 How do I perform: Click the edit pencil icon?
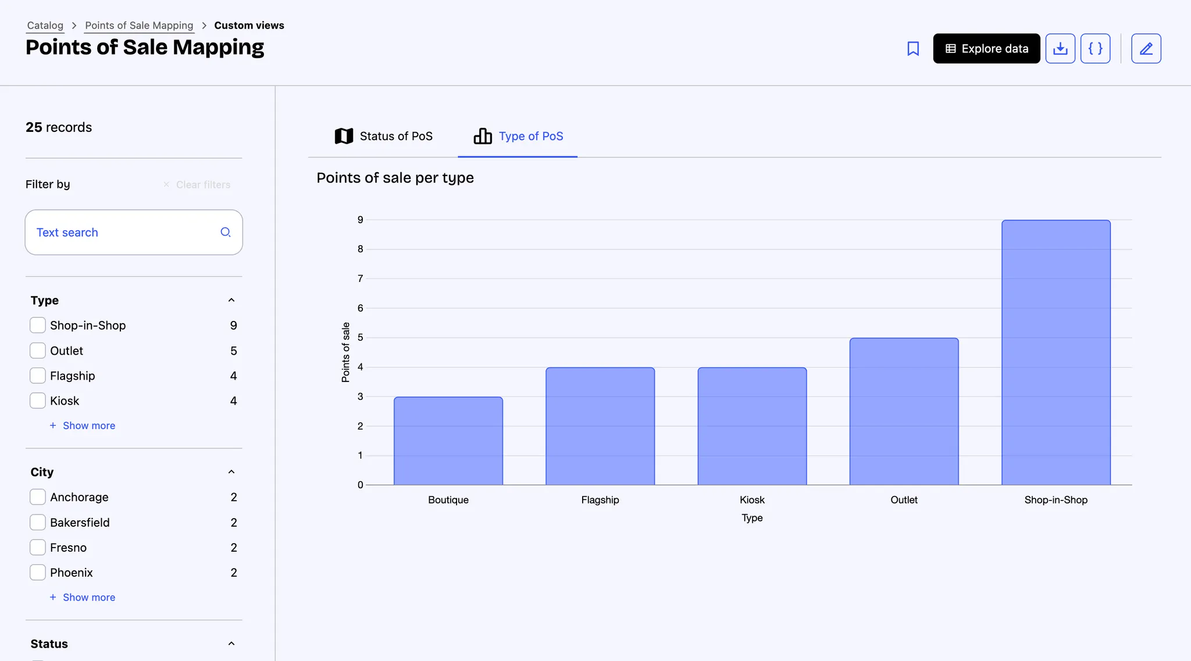[x=1146, y=49]
